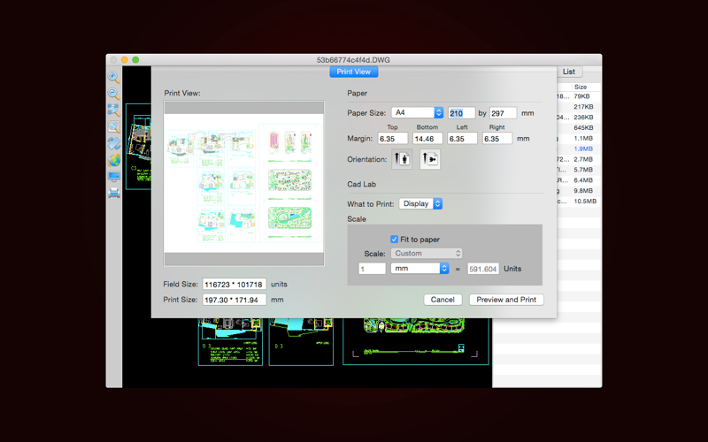This screenshot has width=708, height=442.
Task: Click the monitor display icon
Action: 114,176
